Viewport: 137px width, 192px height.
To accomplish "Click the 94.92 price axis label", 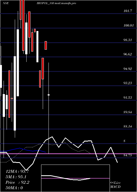I will (x=128, y=69).
